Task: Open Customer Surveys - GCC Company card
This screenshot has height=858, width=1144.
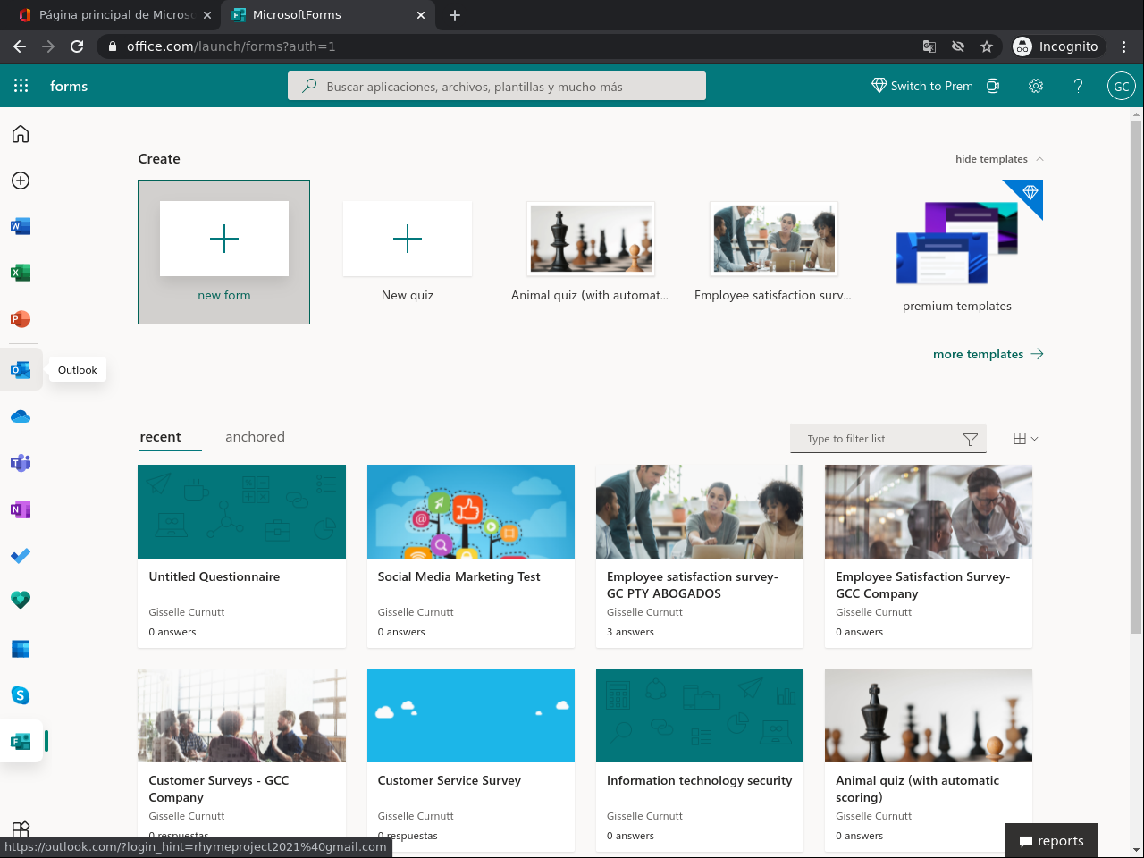Action: (241, 760)
